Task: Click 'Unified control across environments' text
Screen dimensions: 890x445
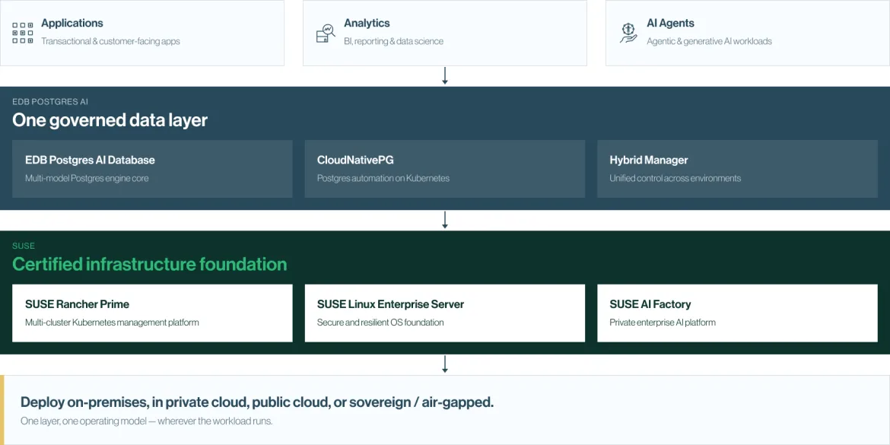Action: (x=675, y=178)
